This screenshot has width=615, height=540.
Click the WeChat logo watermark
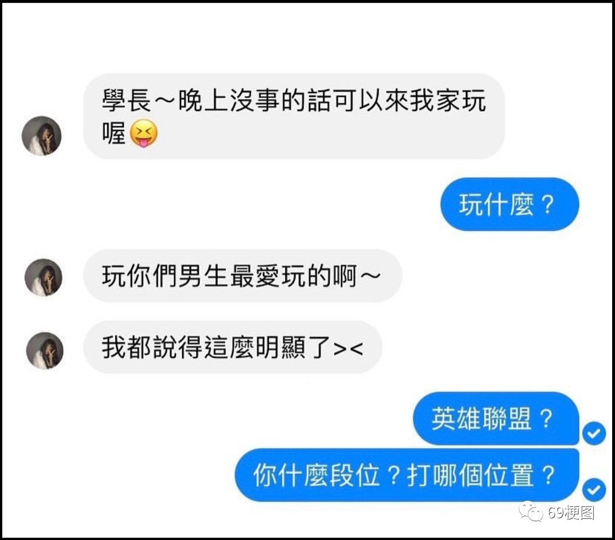pos(531,512)
